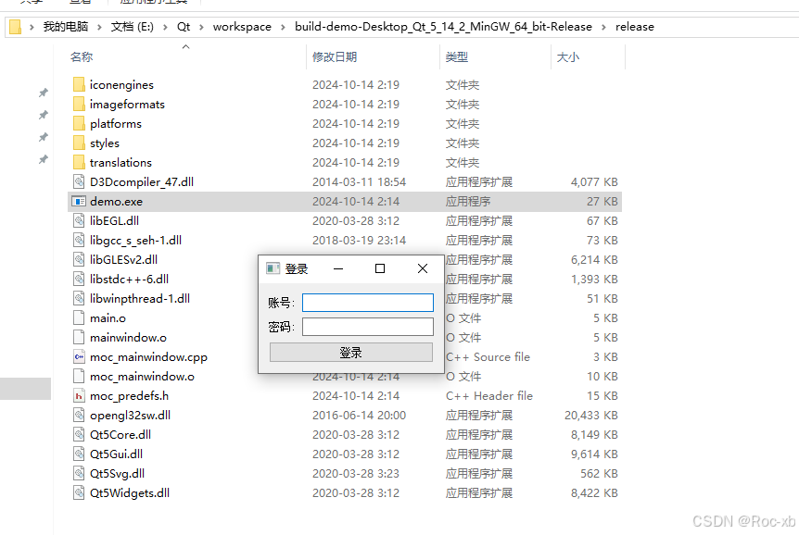Go to 文档 (E:) in the breadcrumb
799x535 pixels.
(133, 27)
